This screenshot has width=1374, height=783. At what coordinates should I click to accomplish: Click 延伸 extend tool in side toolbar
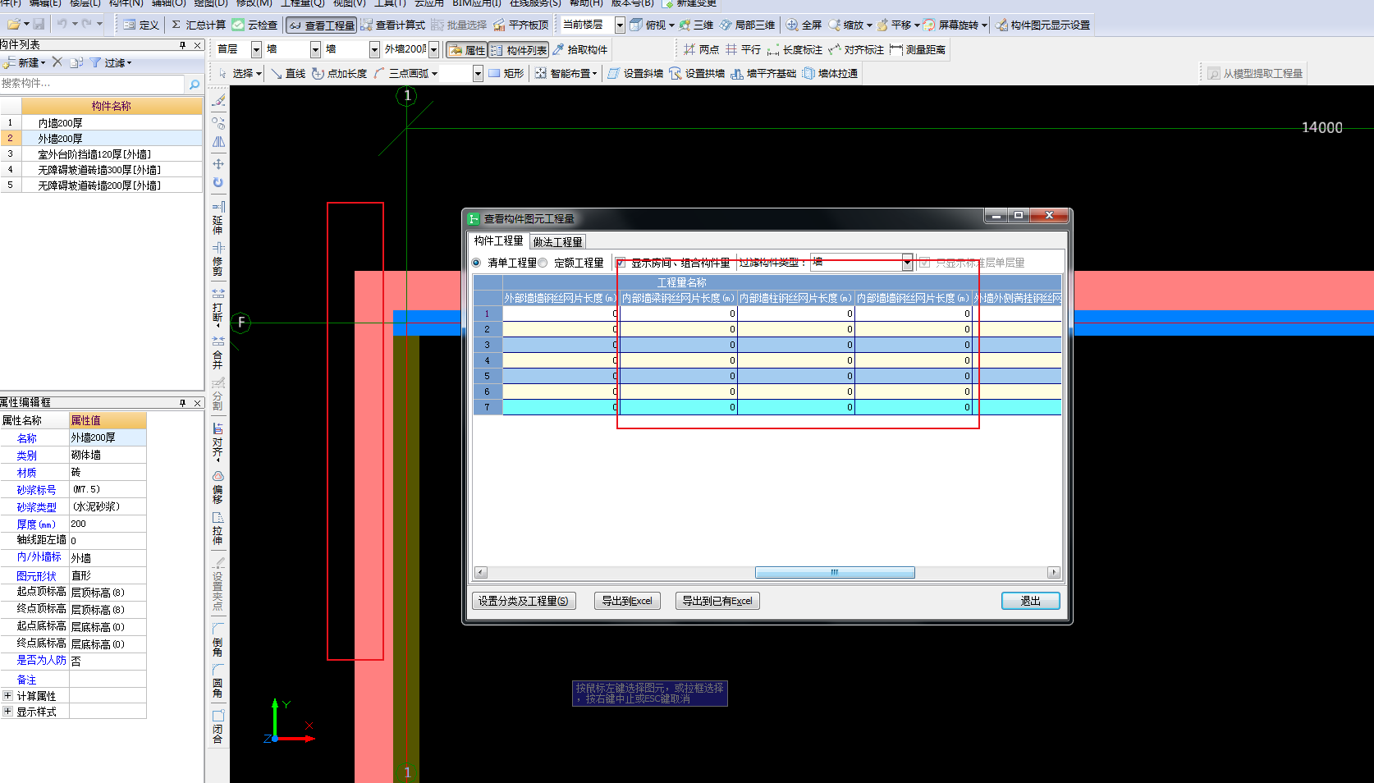pos(218,218)
